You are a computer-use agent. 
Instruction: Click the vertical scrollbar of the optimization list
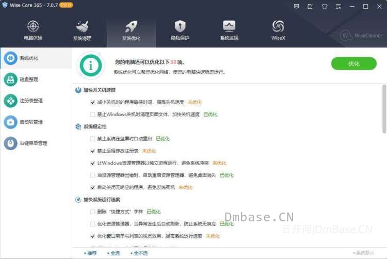tap(384, 109)
